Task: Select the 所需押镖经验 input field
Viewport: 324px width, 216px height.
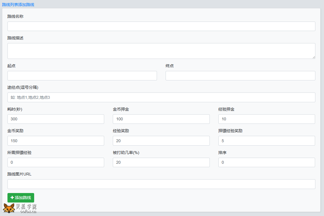Action: click(x=56, y=162)
